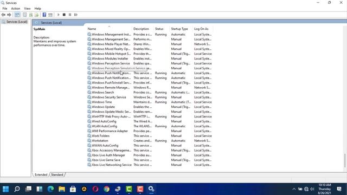Click the Properties toolbar icon
The height and width of the screenshot is (195, 347).
[25, 15]
